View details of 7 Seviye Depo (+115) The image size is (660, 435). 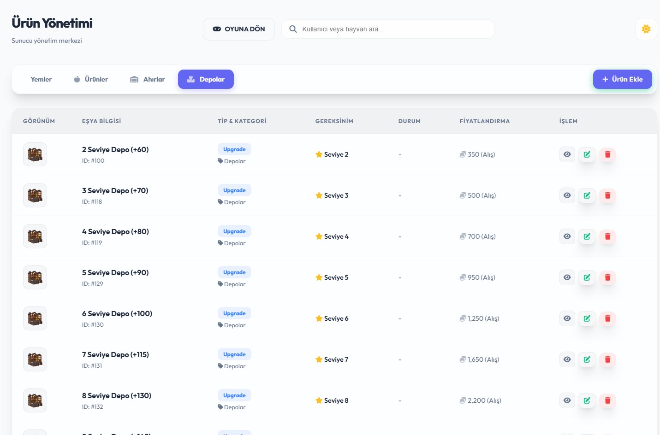567,359
